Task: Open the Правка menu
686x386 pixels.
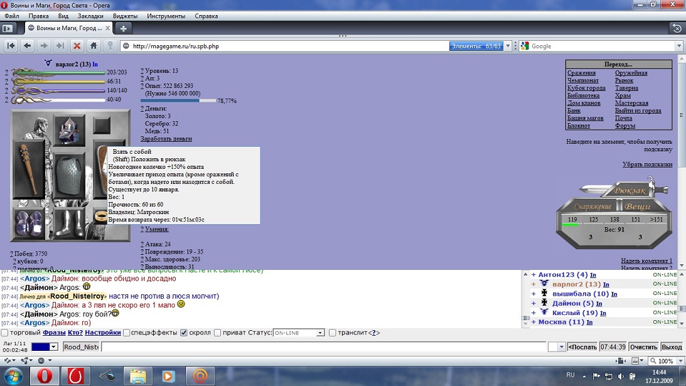Action: tap(38, 16)
